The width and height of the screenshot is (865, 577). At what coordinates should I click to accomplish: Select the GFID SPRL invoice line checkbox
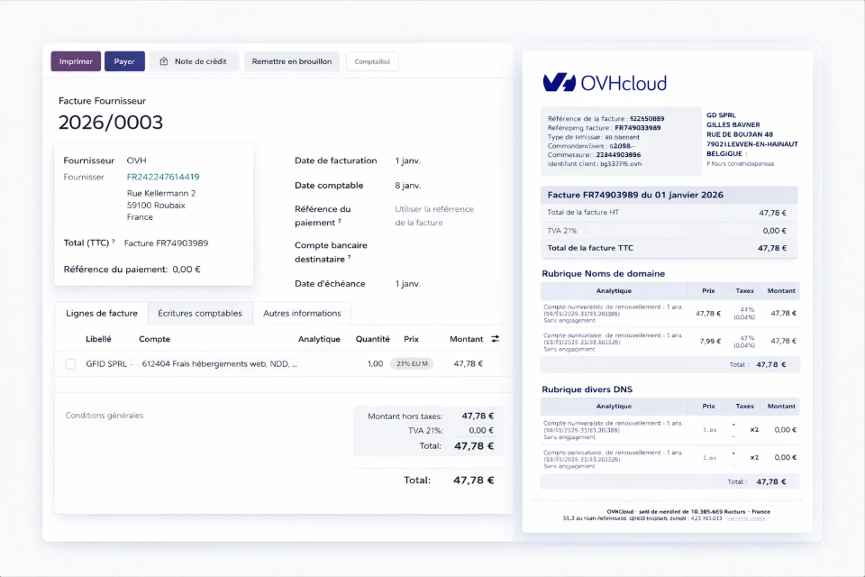70,364
